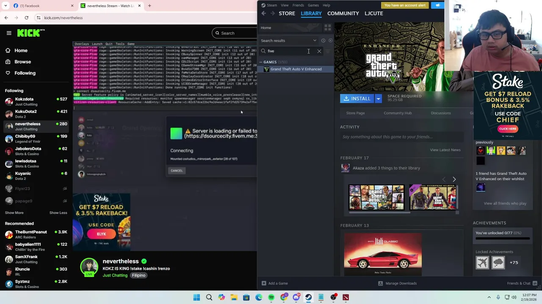Open the Steam menu

click(x=269, y=5)
